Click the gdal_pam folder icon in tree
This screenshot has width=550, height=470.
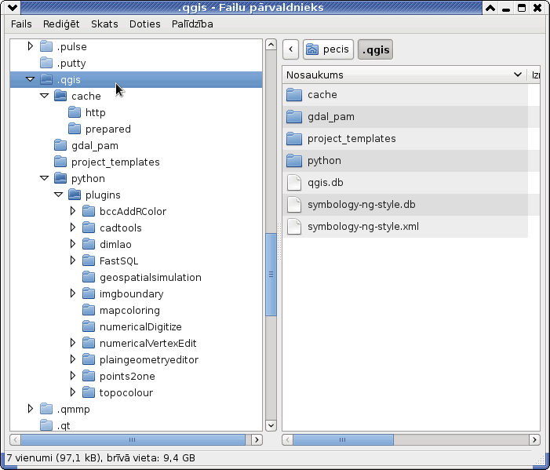[x=60, y=145]
